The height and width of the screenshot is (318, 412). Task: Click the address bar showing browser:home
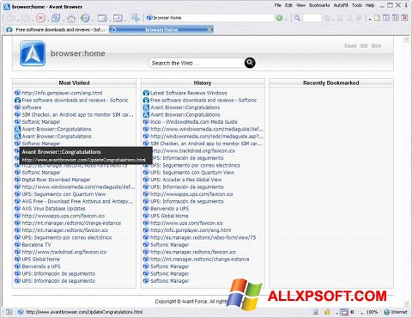209,18
